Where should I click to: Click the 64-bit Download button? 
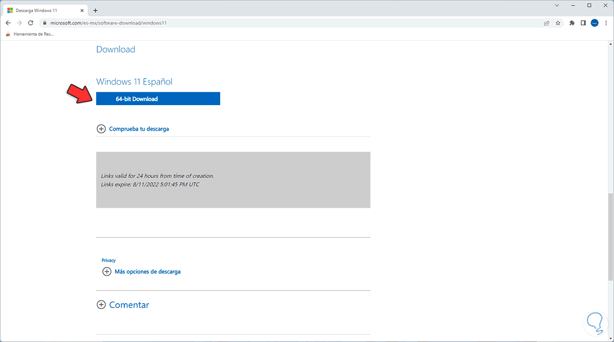(x=158, y=99)
